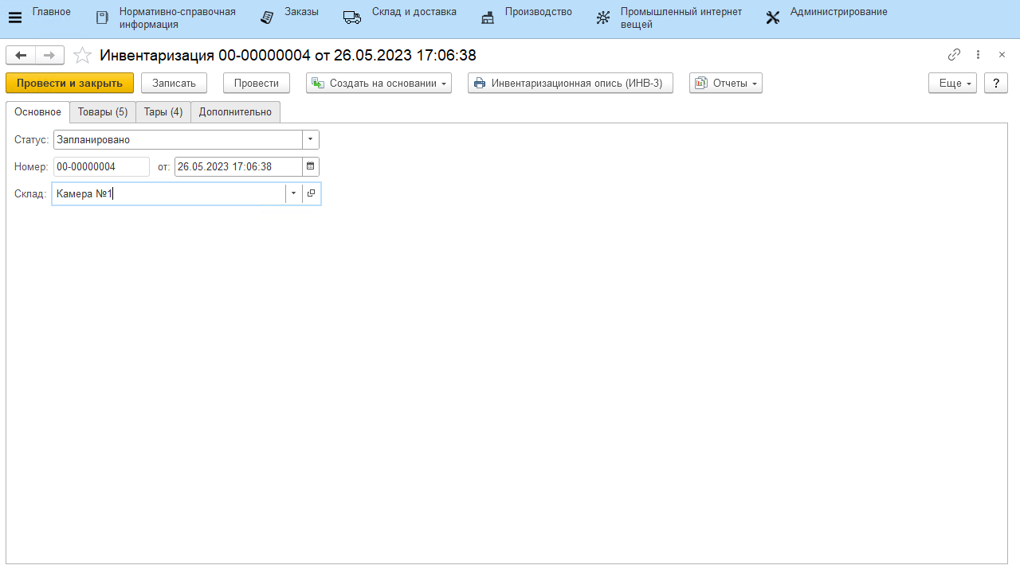1020x573 pixels.
Task: Copy link to this document
Action: (x=954, y=55)
